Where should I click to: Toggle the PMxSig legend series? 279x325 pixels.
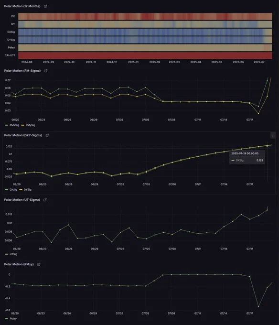[12, 125]
